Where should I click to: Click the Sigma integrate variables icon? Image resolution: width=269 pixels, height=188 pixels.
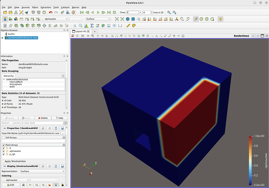click(92, 26)
